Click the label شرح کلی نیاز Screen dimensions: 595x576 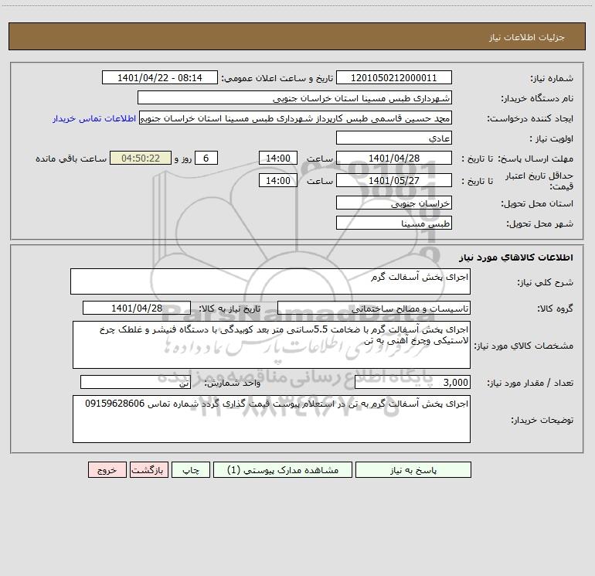546,282
